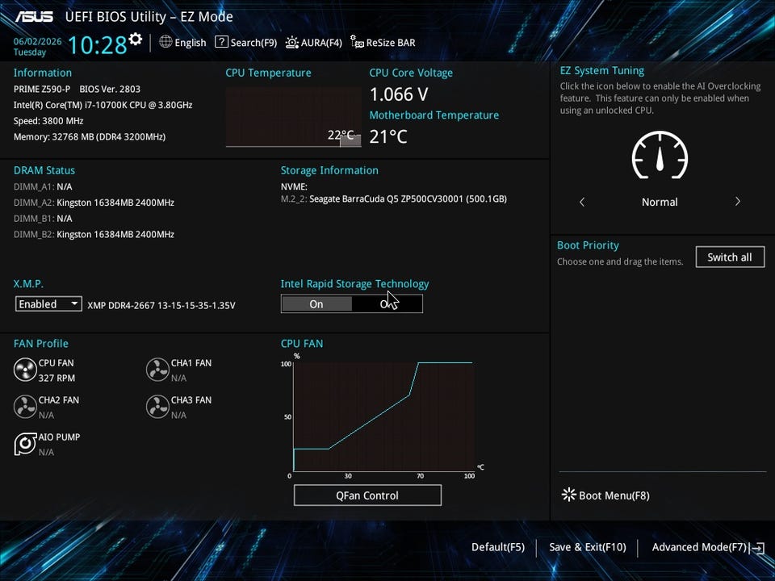Click Default(F5)
Viewport: 775px width, 581px height.
498,547
